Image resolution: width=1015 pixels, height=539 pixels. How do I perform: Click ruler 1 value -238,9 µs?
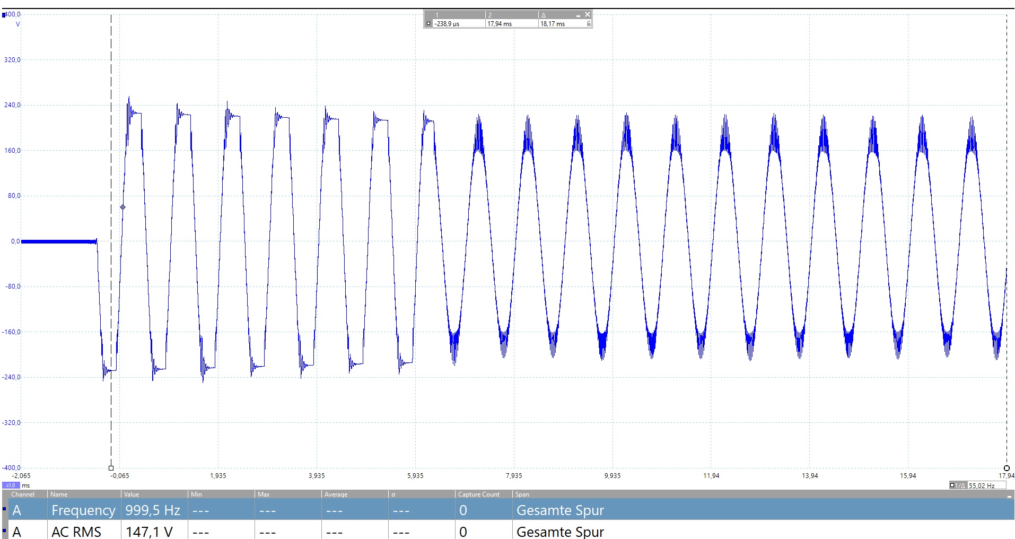click(x=447, y=24)
